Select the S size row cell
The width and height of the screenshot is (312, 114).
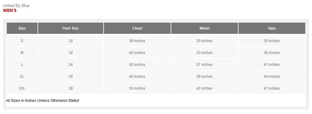[22, 41]
